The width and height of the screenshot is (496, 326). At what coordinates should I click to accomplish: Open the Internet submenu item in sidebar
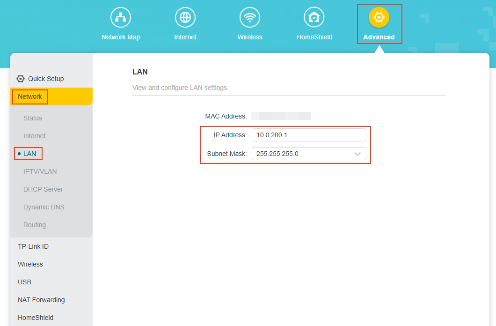[35, 136]
